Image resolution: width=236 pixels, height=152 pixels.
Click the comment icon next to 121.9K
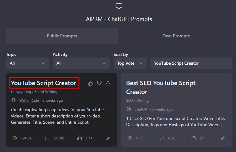(47, 138)
